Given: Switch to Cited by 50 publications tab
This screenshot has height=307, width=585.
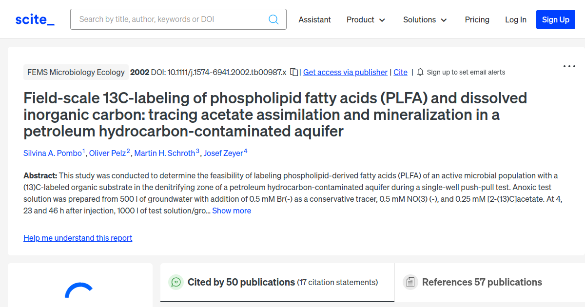Looking at the screenshot, I should click(x=277, y=282).
